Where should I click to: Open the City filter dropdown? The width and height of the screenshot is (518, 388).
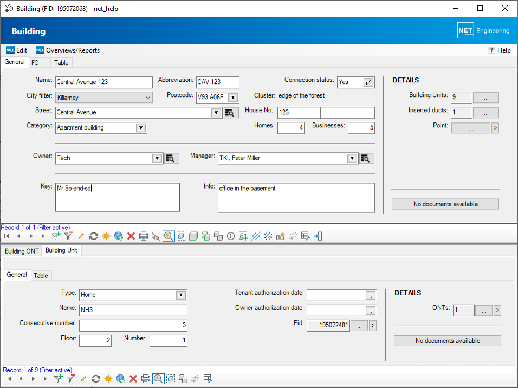coord(148,98)
